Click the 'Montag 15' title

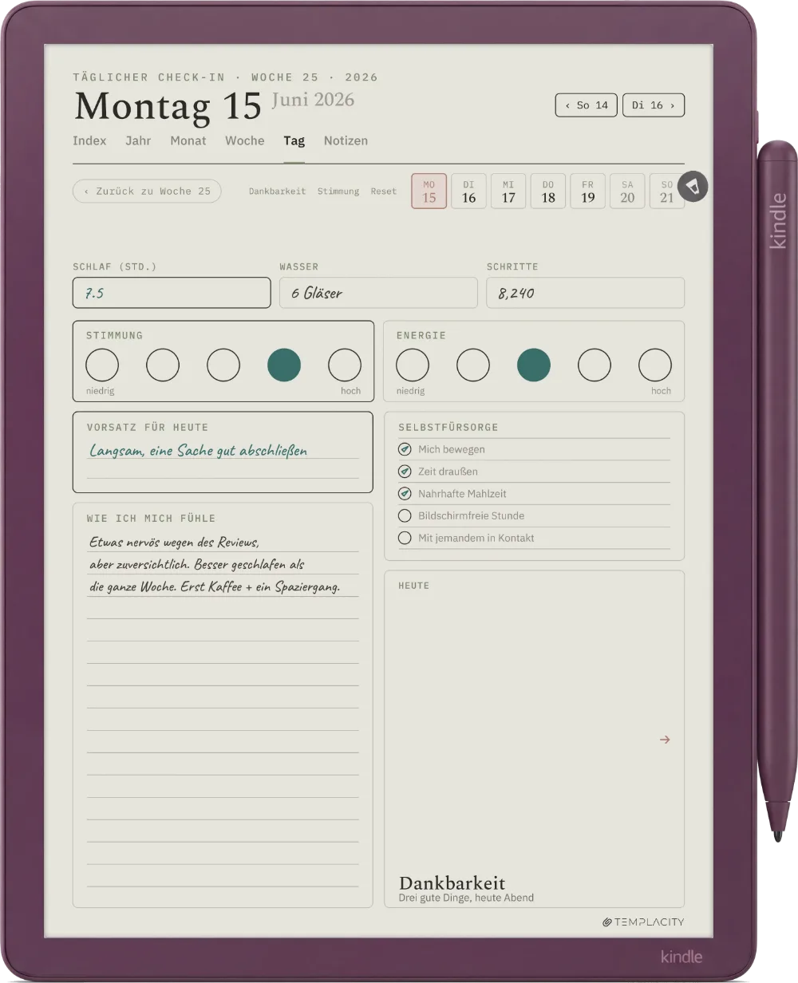[168, 106]
